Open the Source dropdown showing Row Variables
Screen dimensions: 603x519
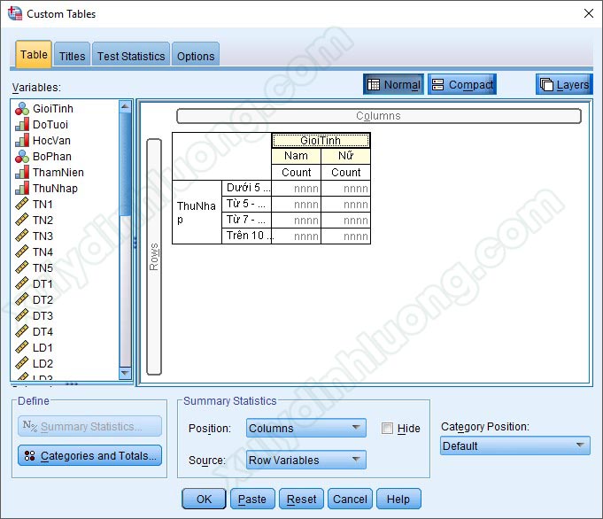tap(305, 460)
